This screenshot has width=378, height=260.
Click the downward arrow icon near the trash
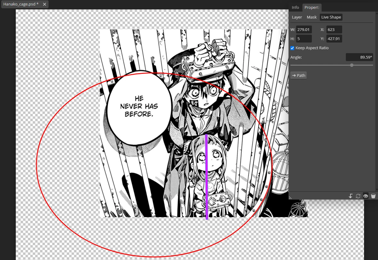pyautogui.click(x=351, y=196)
